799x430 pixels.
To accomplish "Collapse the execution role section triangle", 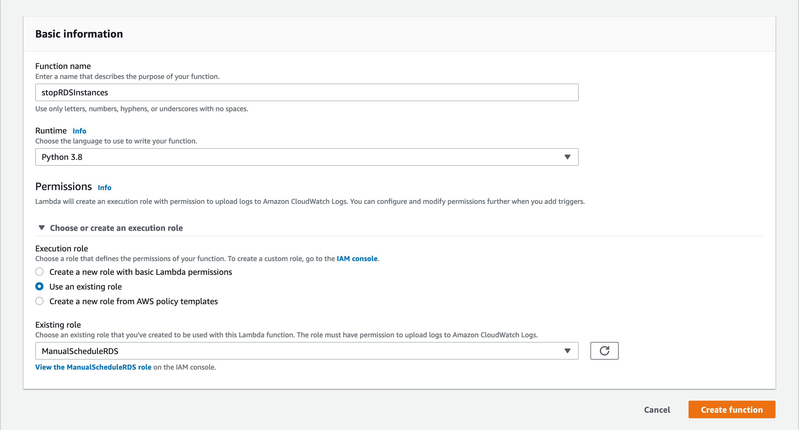I will click(x=41, y=228).
